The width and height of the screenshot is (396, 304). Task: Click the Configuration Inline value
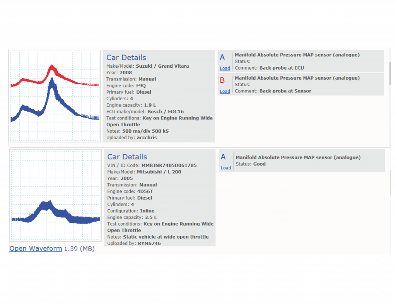(x=147, y=211)
